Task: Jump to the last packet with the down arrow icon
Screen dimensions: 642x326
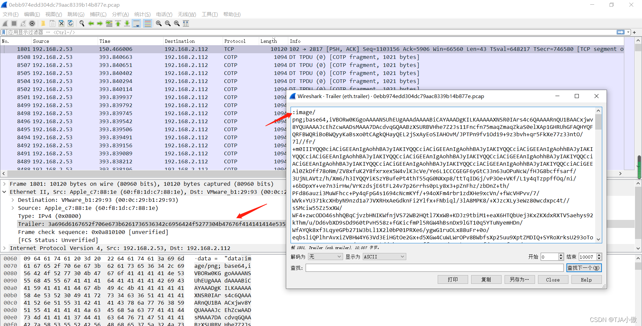Action: tap(127, 23)
